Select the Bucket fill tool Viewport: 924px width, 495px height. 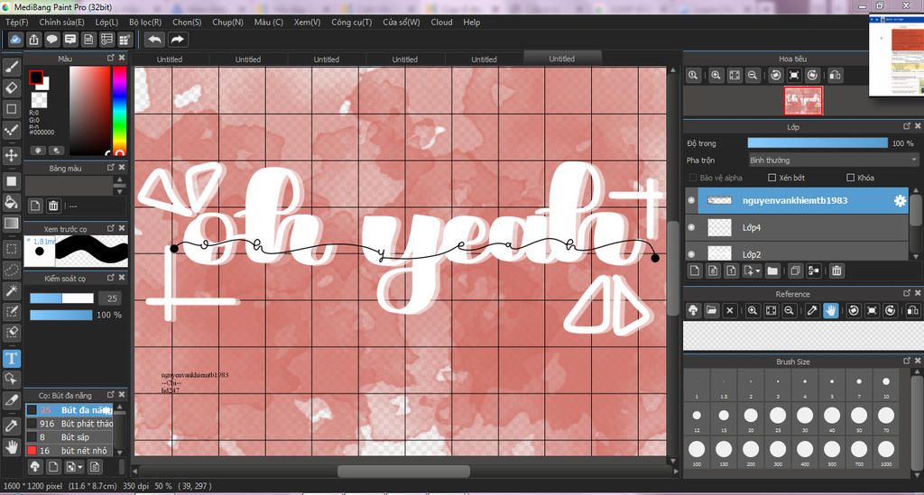click(x=11, y=203)
